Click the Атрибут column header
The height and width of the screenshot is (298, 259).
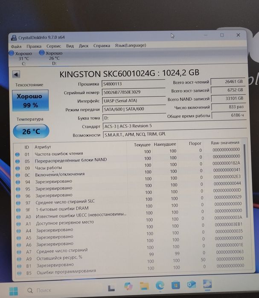coord(43,147)
